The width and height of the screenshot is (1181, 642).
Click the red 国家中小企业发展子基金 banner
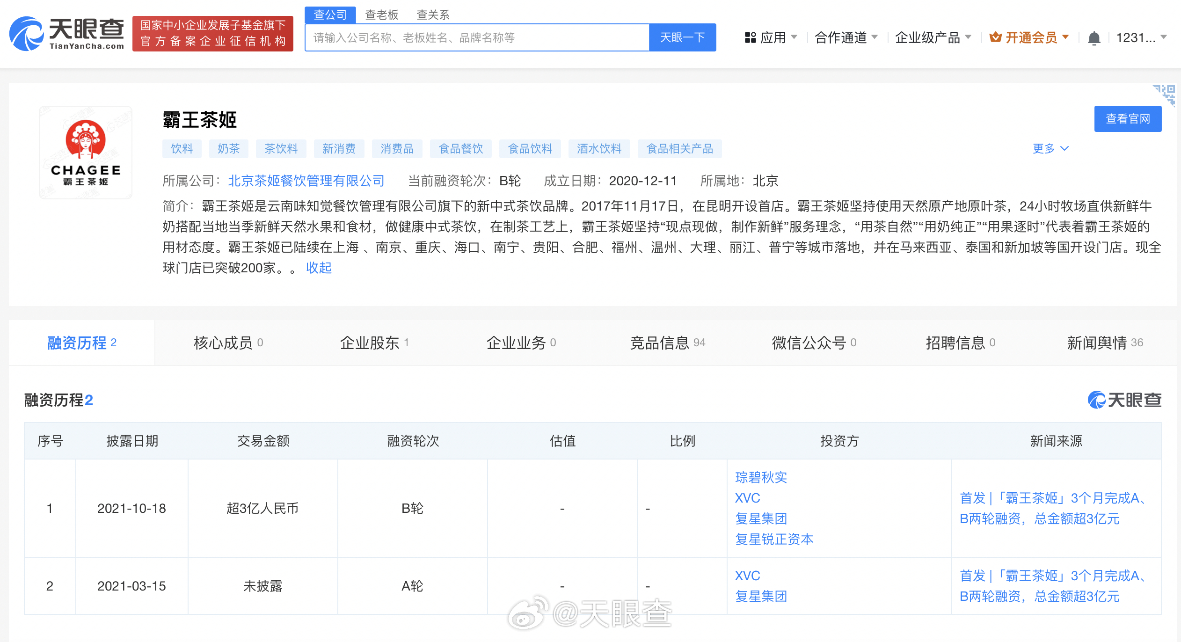[213, 34]
